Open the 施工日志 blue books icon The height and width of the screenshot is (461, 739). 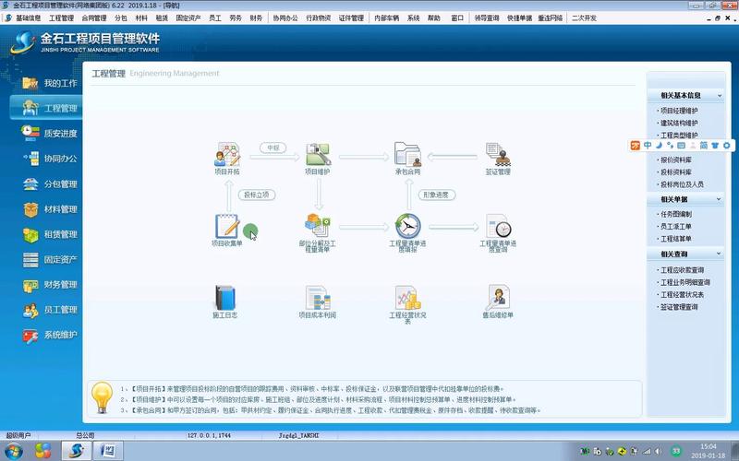[x=225, y=298]
